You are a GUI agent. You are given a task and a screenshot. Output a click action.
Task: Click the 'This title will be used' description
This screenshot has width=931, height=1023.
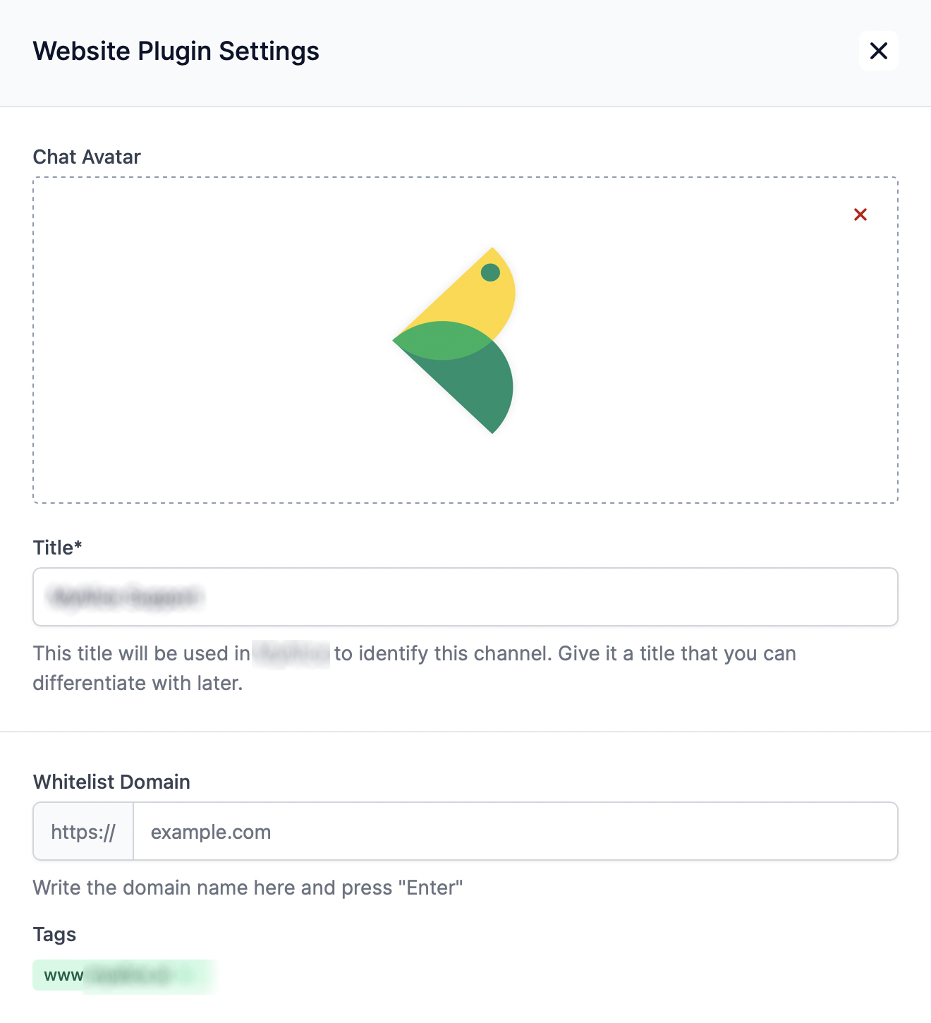[141, 653]
